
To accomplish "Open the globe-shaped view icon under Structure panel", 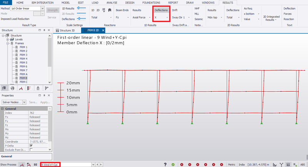I will coord(13,88).
